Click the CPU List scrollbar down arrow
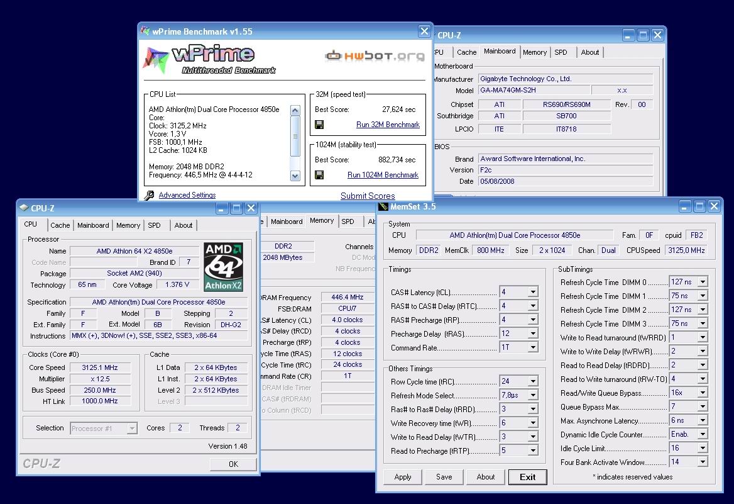 click(x=295, y=176)
